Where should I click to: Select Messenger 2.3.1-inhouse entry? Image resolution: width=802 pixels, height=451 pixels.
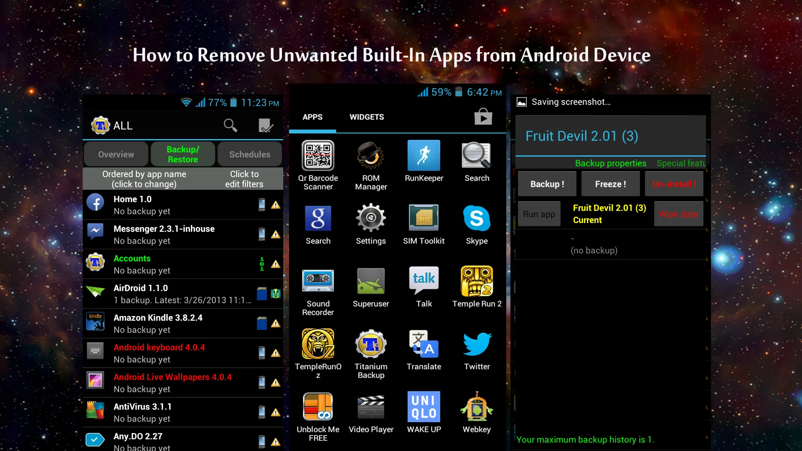coord(183,234)
